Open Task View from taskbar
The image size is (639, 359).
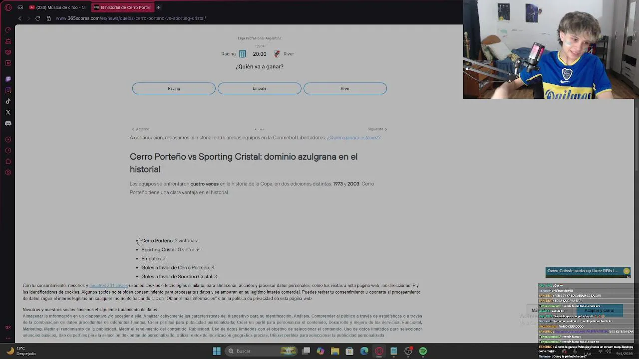click(x=306, y=351)
